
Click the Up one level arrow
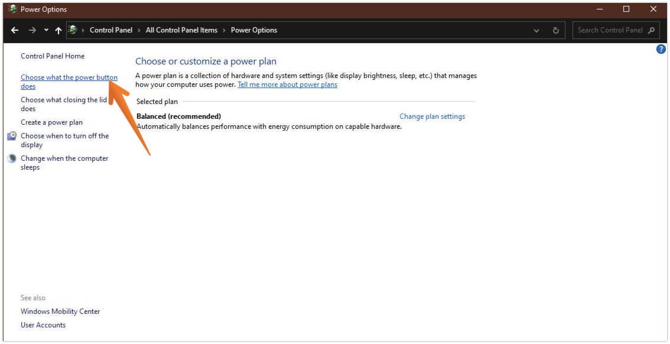(x=58, y=30)
